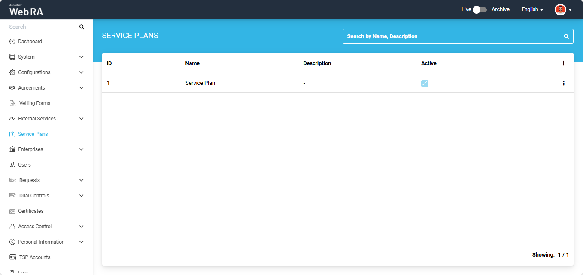Open three-dot actions menu for Service Plan row
This screenshot has width=583, height=275.
pos(563,83)
